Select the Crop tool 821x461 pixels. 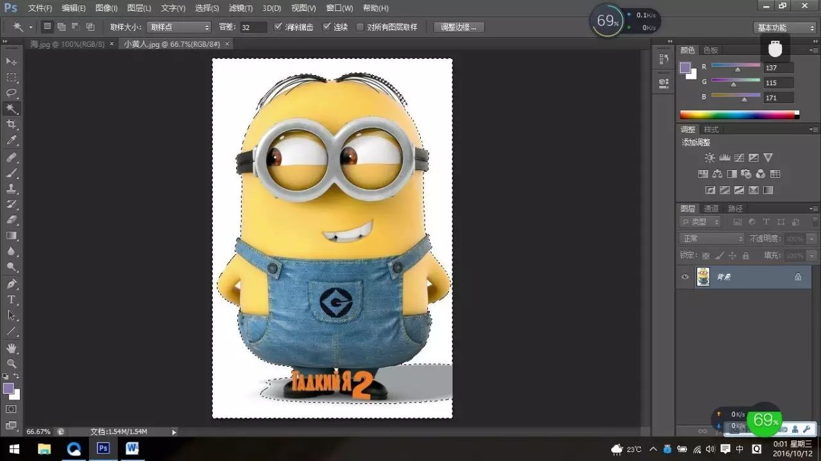pos(12,124)
